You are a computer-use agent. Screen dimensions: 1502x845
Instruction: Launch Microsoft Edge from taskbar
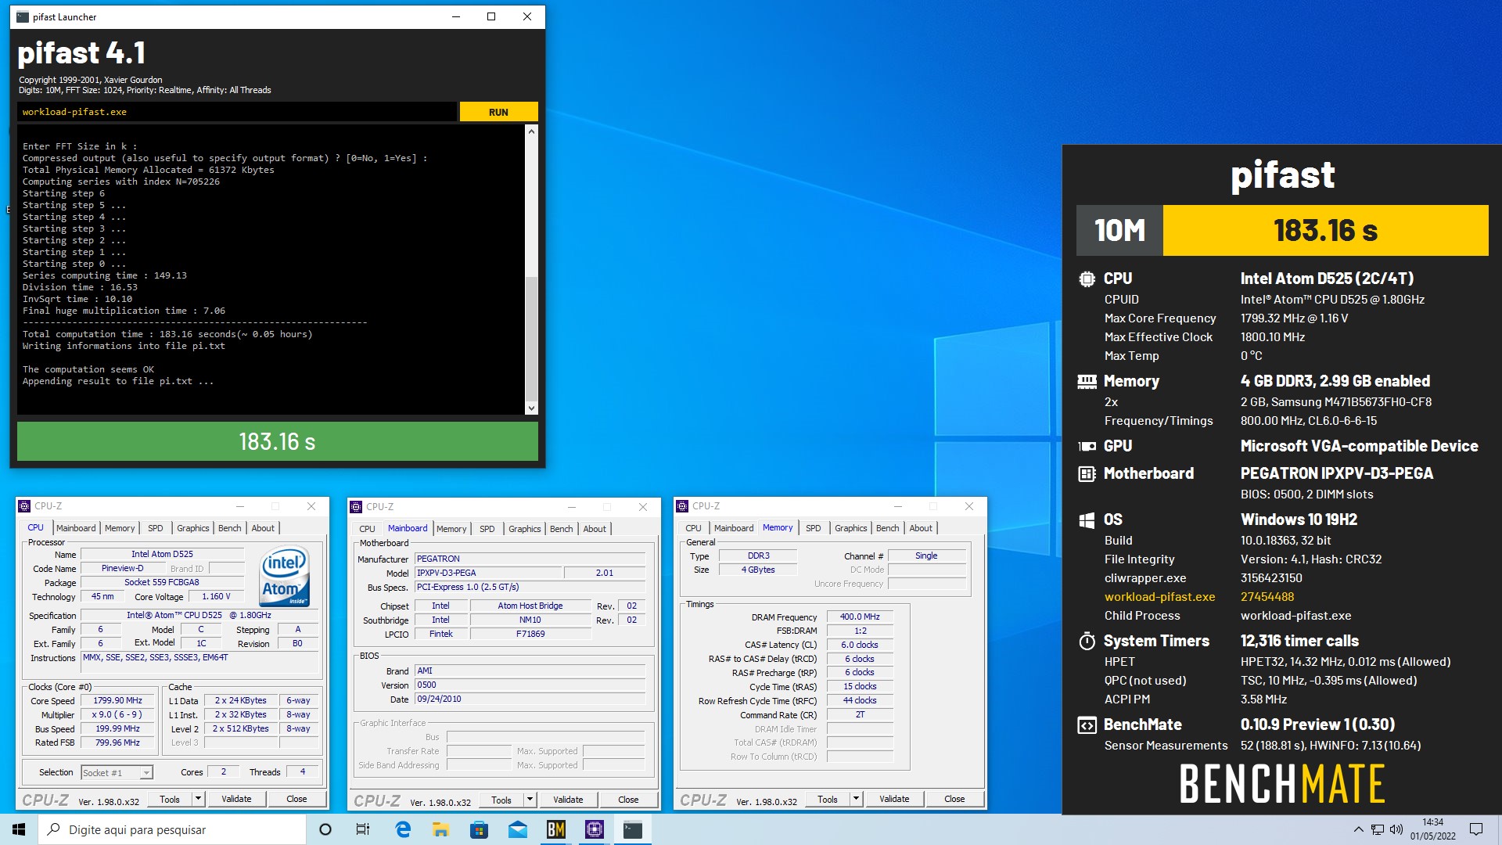coord(403,829)
